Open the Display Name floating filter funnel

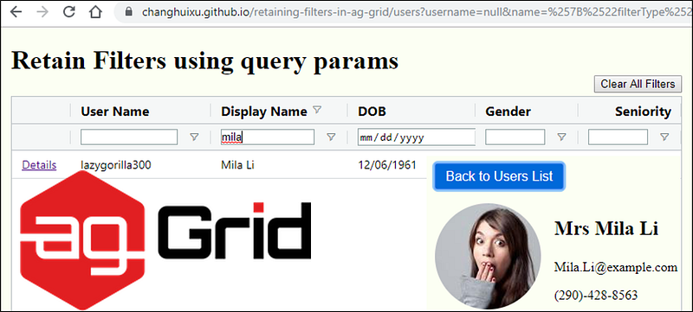[331, 137]
